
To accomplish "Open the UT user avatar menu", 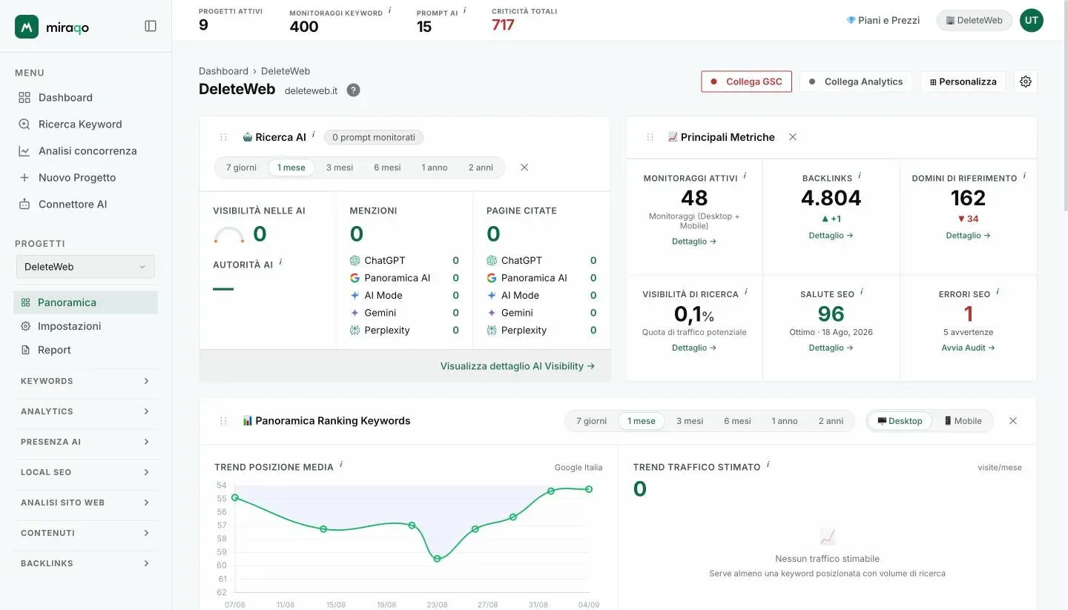I will [x=1031, y=20].
